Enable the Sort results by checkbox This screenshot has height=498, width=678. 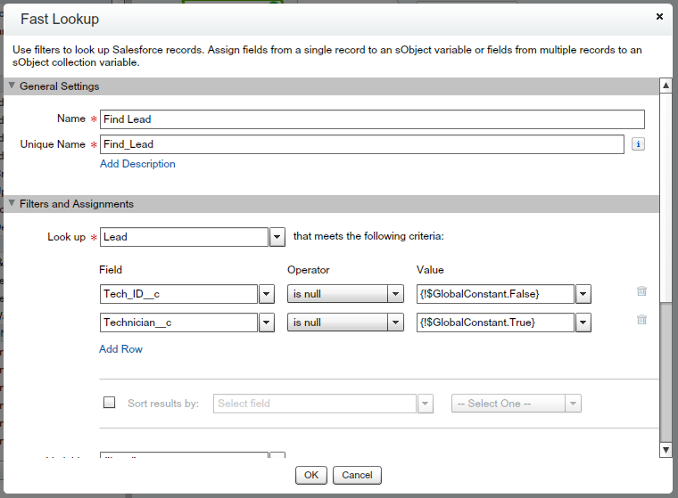(x=110, y=403)
